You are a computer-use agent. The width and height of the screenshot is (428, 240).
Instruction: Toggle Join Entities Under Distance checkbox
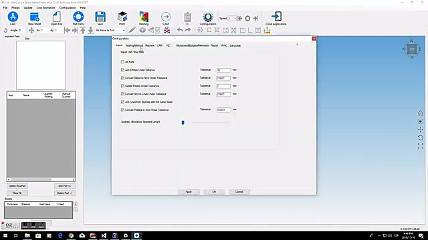tap(122, 70)
